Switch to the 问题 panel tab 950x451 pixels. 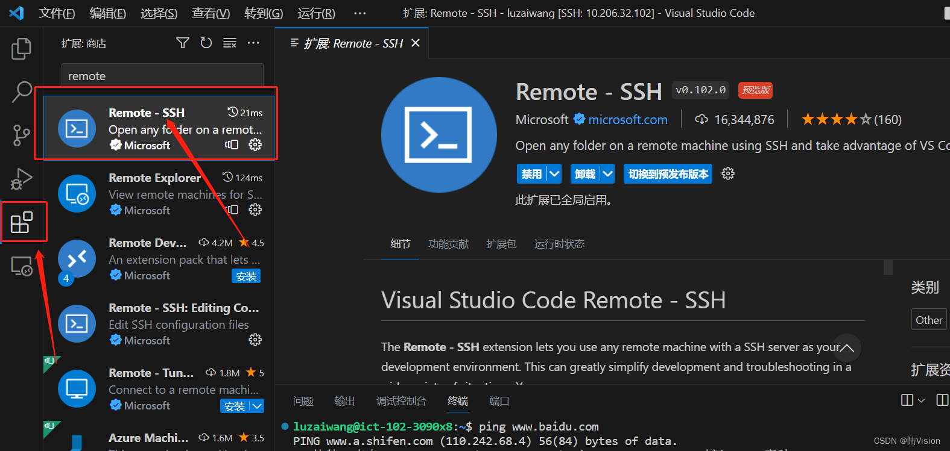pos(303,401)
